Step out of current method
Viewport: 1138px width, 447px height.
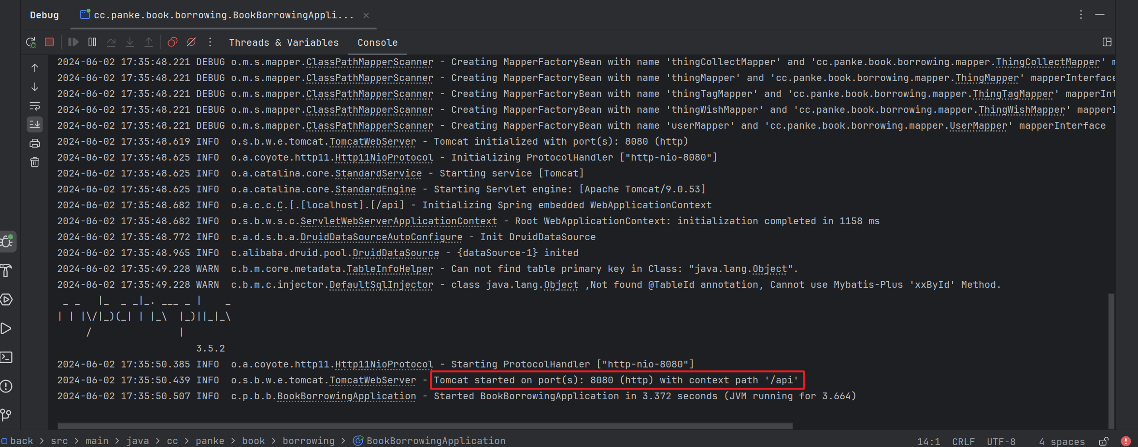pos(149,42)
